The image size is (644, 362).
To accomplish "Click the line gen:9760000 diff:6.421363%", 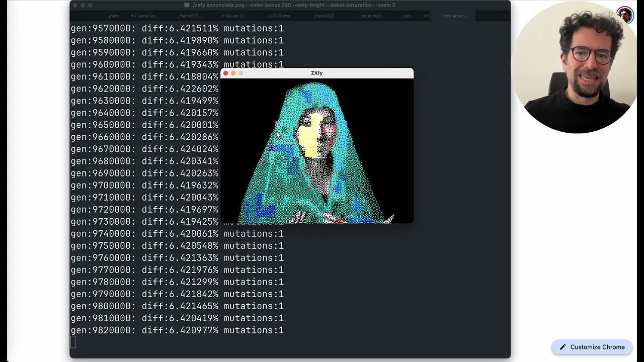I will pyautogui.click(x=177, y=258).
